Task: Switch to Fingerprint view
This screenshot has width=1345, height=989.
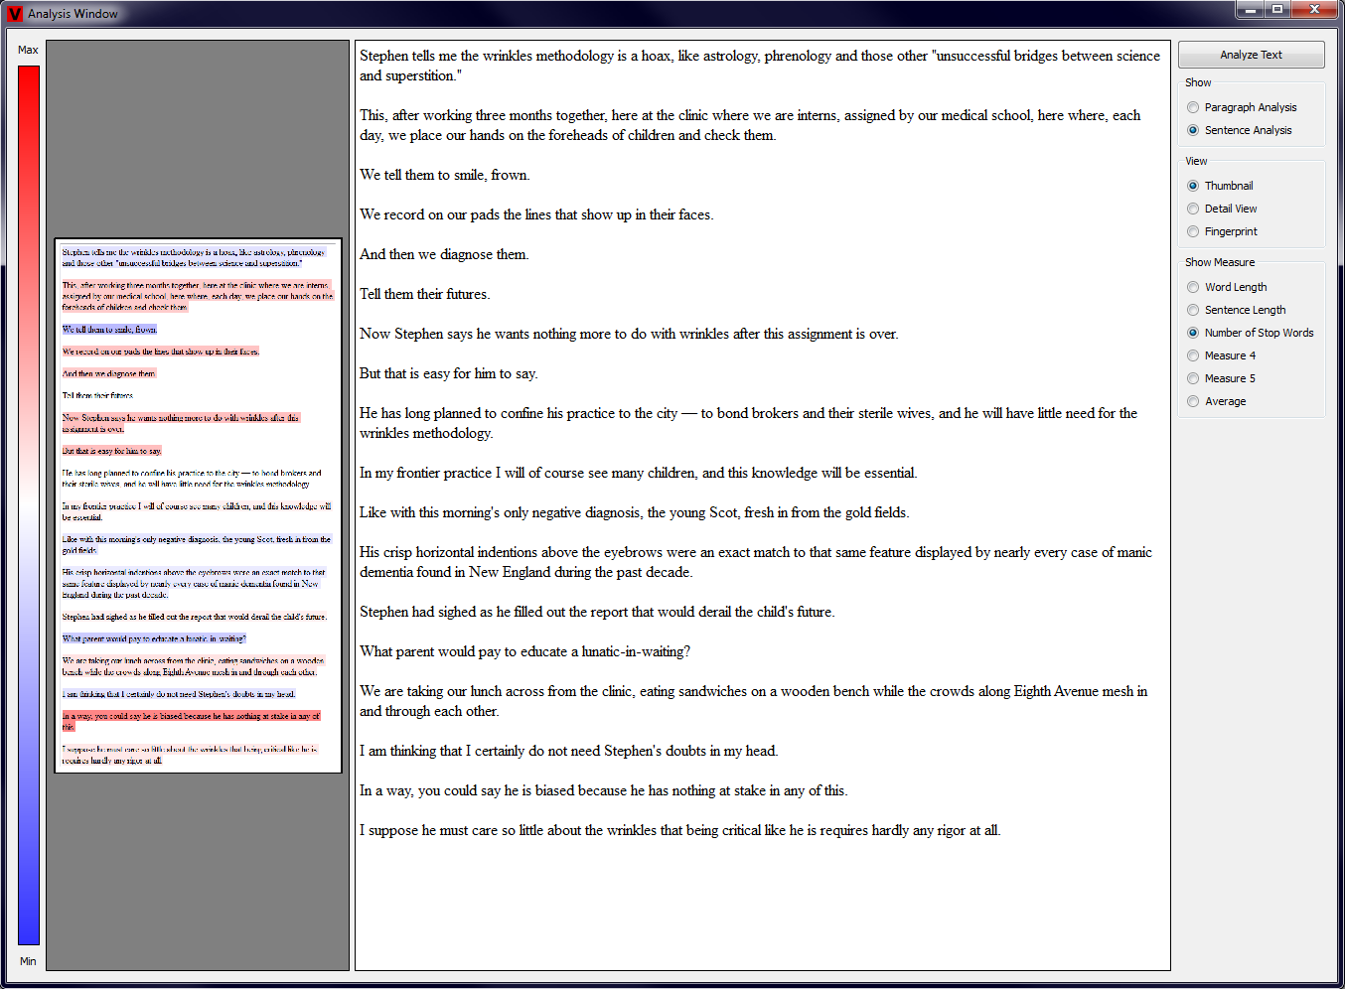Action: coord(1193,231)
